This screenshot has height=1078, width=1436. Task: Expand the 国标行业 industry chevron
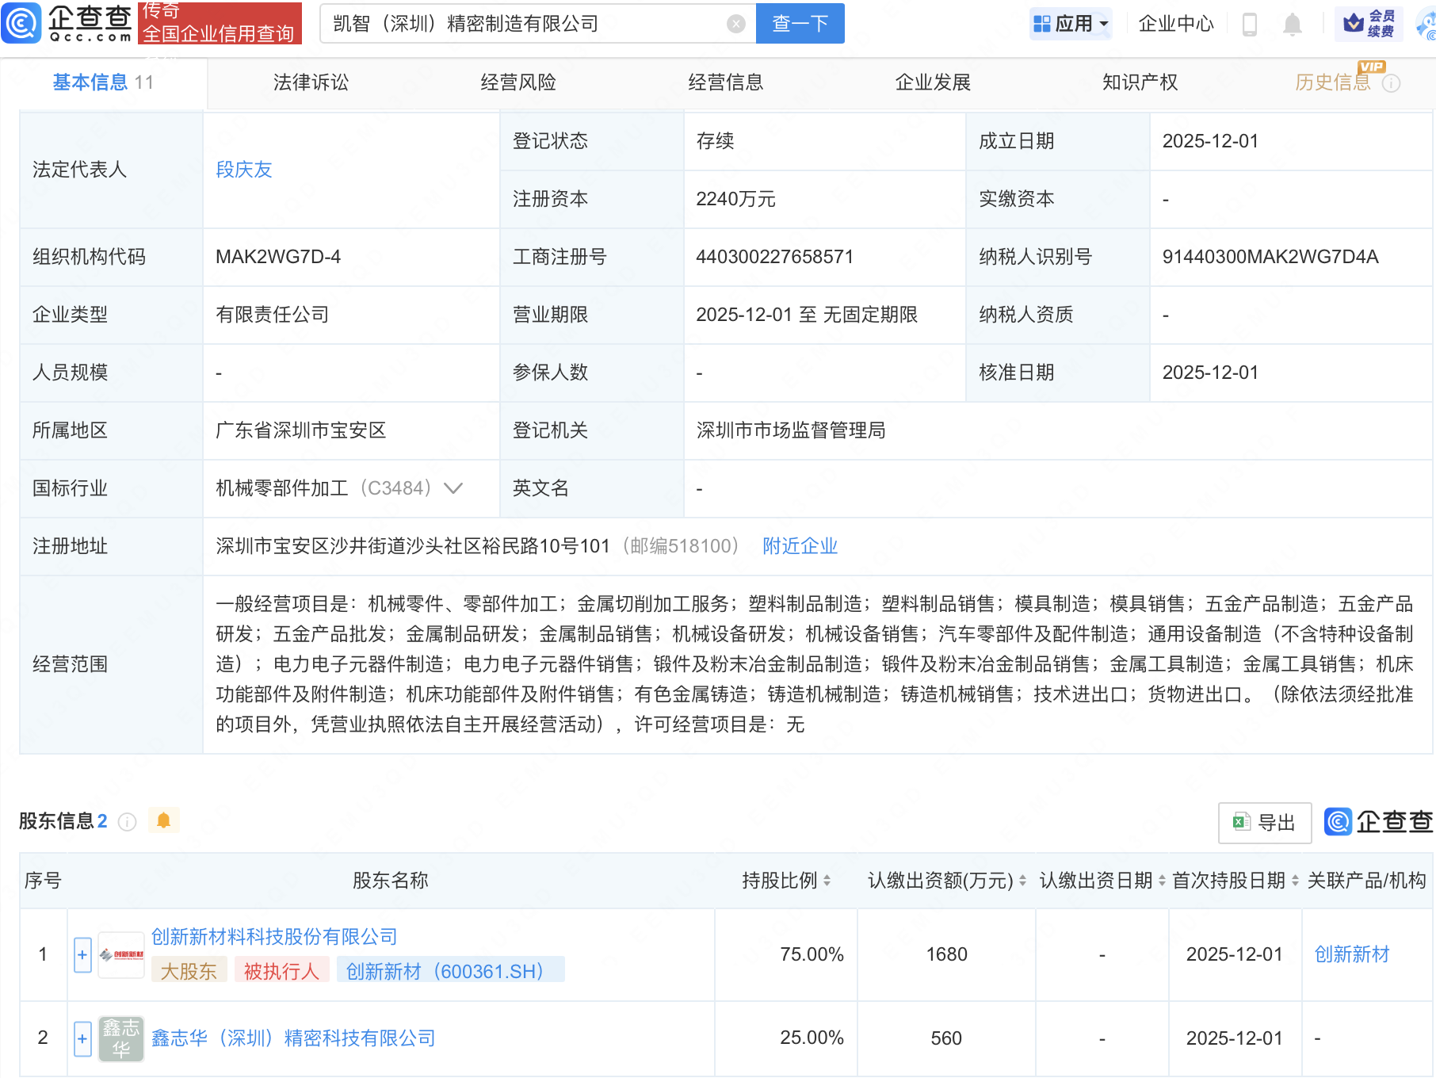tap(453, 488)
